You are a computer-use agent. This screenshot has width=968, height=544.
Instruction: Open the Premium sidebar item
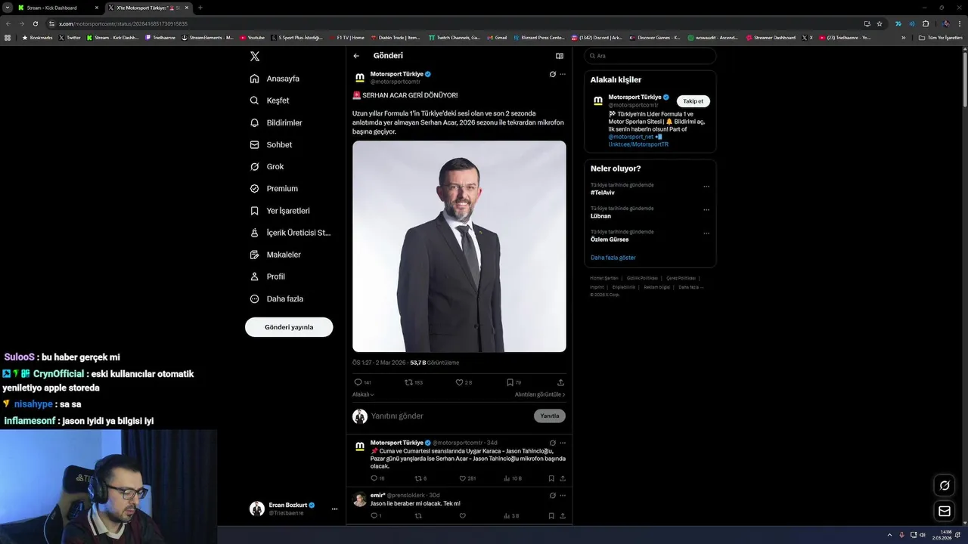274,188
